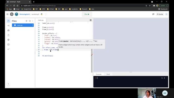
Task: Open the Google Drive bookmark
Action: coord(26,9)
